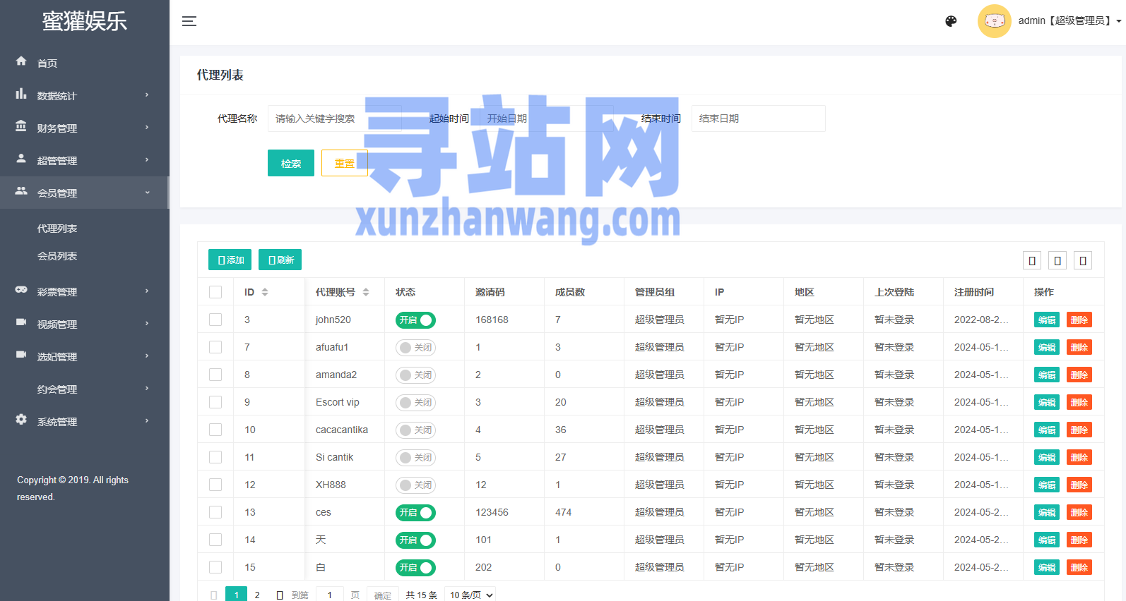Click the middle table toolbar icon at top right
The image size is (1126, 601).
[x=1057, y=261]
